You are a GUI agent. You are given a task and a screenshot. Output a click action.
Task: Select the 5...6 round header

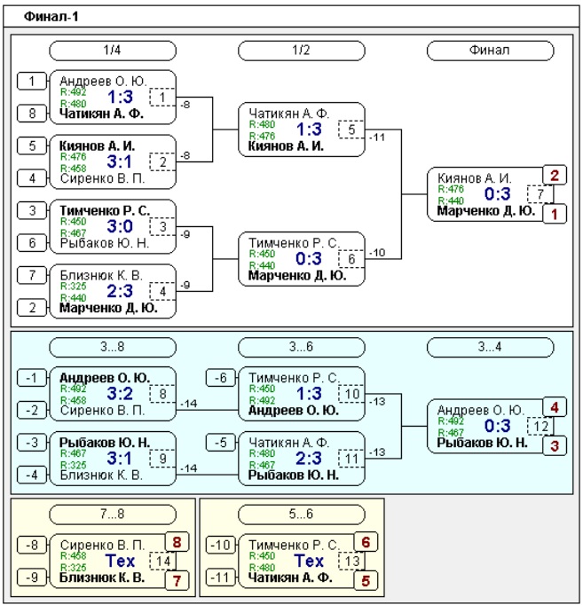click(x=302, y=515)
